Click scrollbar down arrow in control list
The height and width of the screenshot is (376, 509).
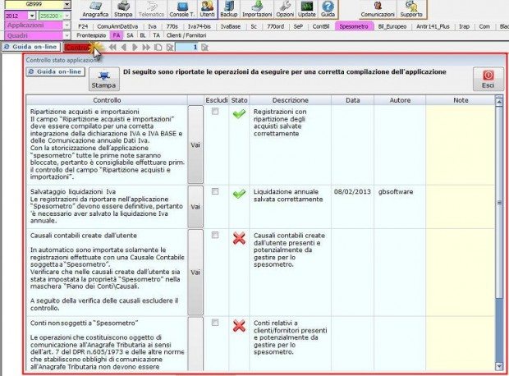499,366
